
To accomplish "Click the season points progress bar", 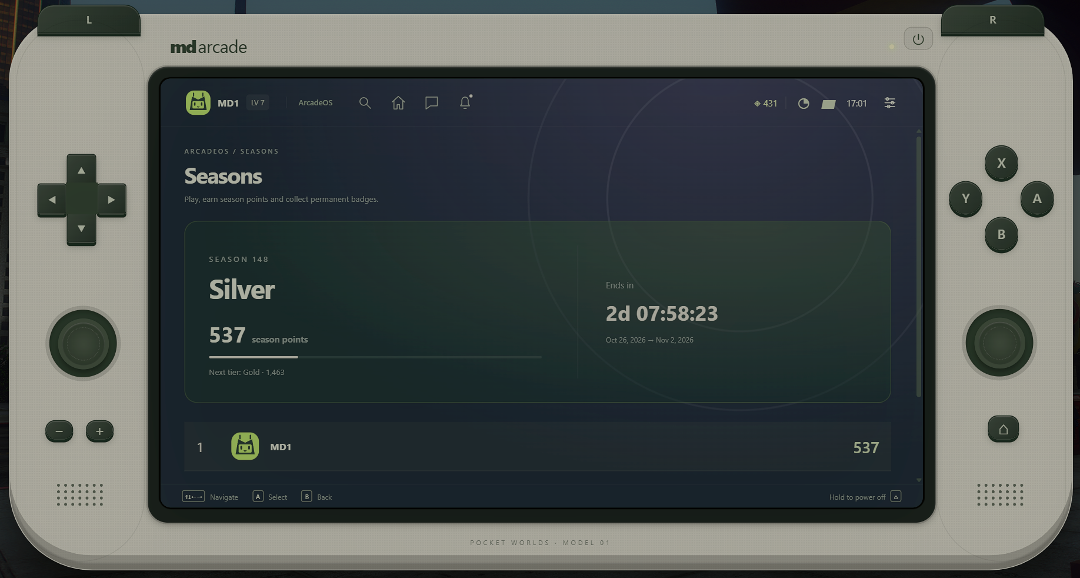I will [375, 357].
